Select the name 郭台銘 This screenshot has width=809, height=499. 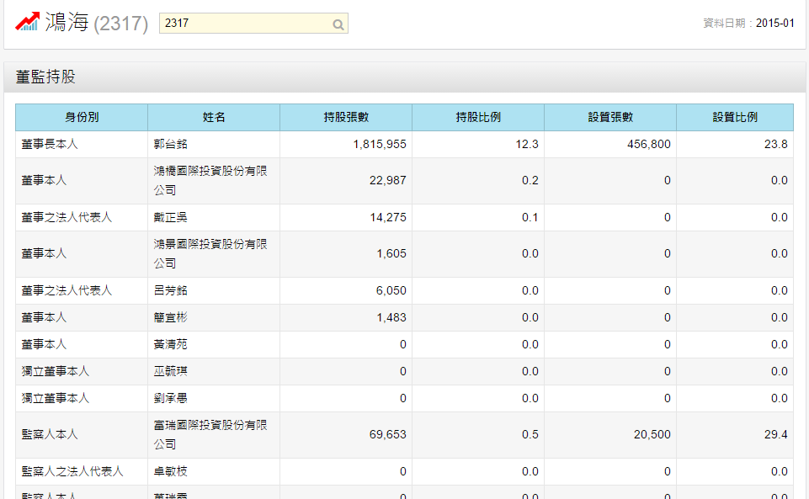[x=170, y=145]
